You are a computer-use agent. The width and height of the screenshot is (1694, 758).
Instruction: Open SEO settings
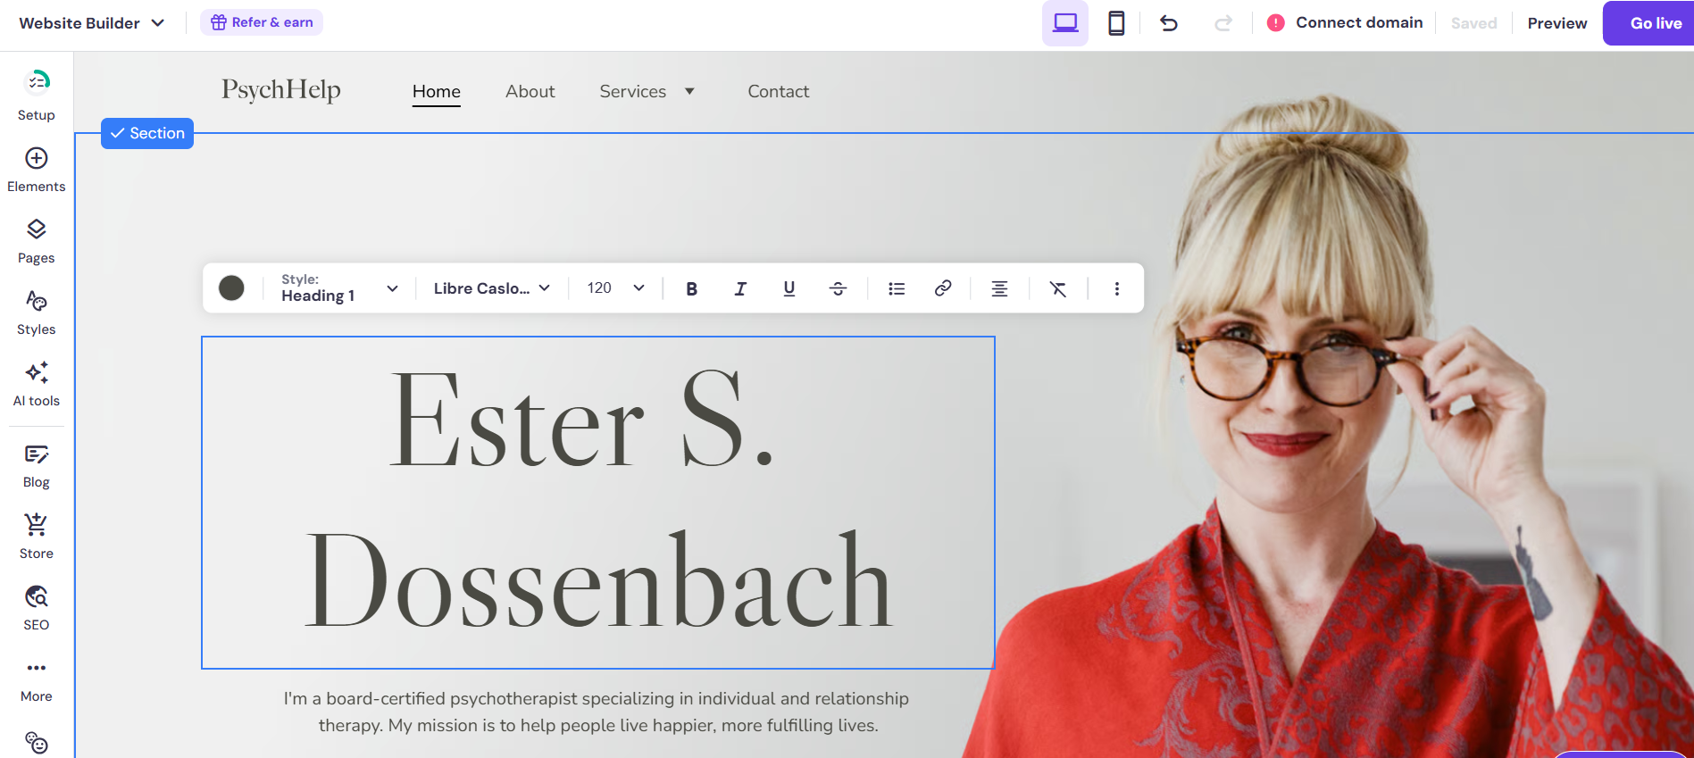tap(37, 608)
